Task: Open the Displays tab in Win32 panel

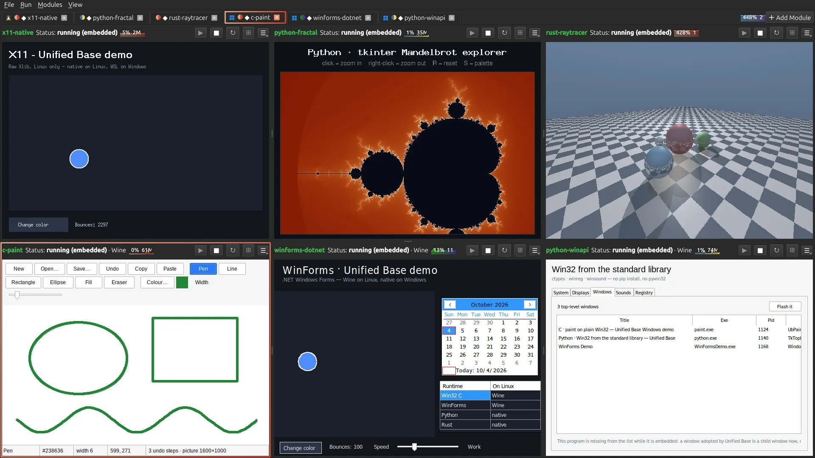Action: click(x=580, y=293)
